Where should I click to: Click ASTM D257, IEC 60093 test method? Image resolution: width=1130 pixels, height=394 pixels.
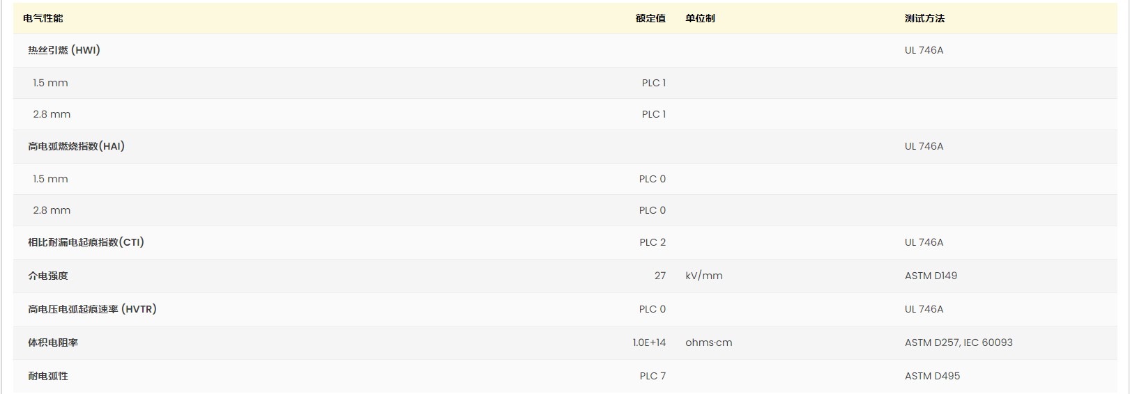(x=959, y=342)
